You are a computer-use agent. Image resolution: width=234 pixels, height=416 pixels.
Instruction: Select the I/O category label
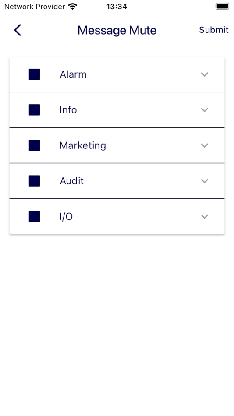coord(66,216)
